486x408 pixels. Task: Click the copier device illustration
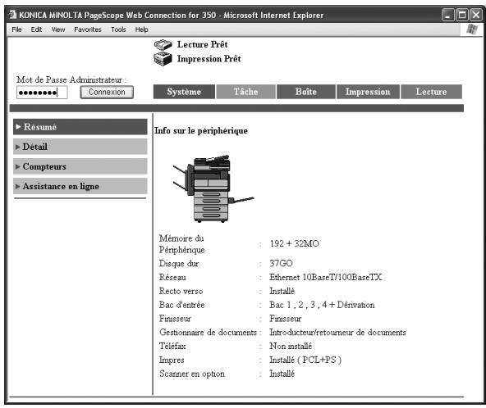[x=213, y=188]
